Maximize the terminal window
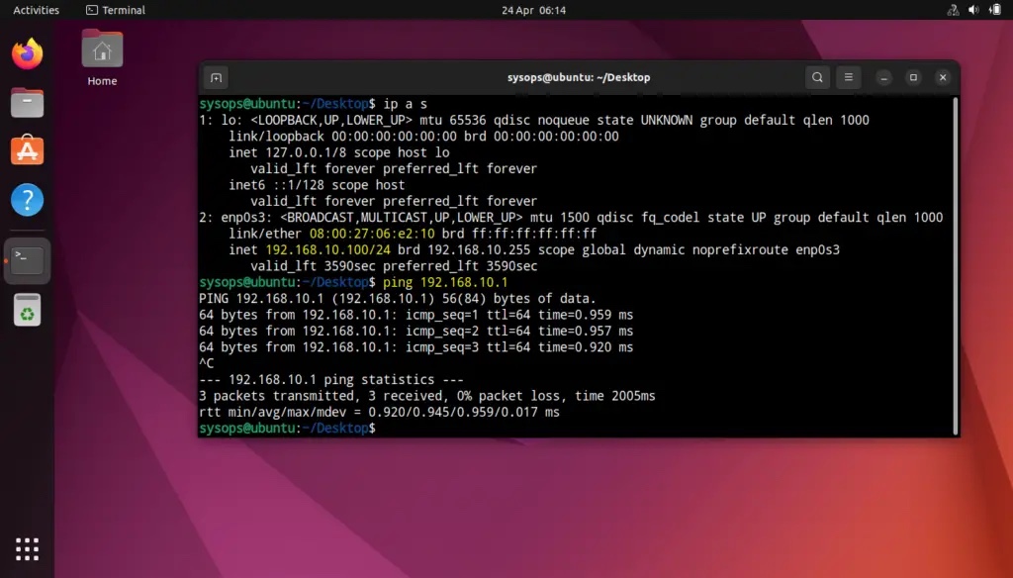 913,77
